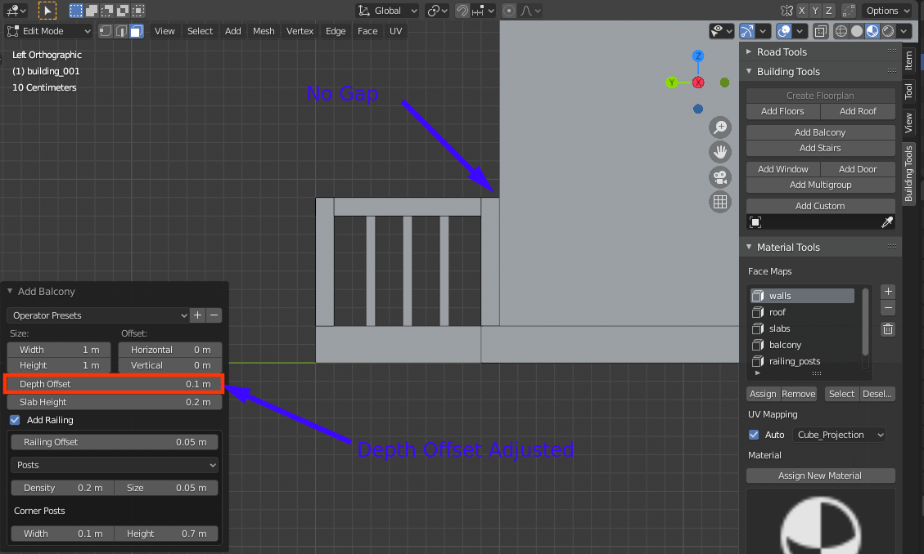This screenshot has height=554, width=924.
Task: Switch to edge select mode
Action: [121, 31]
